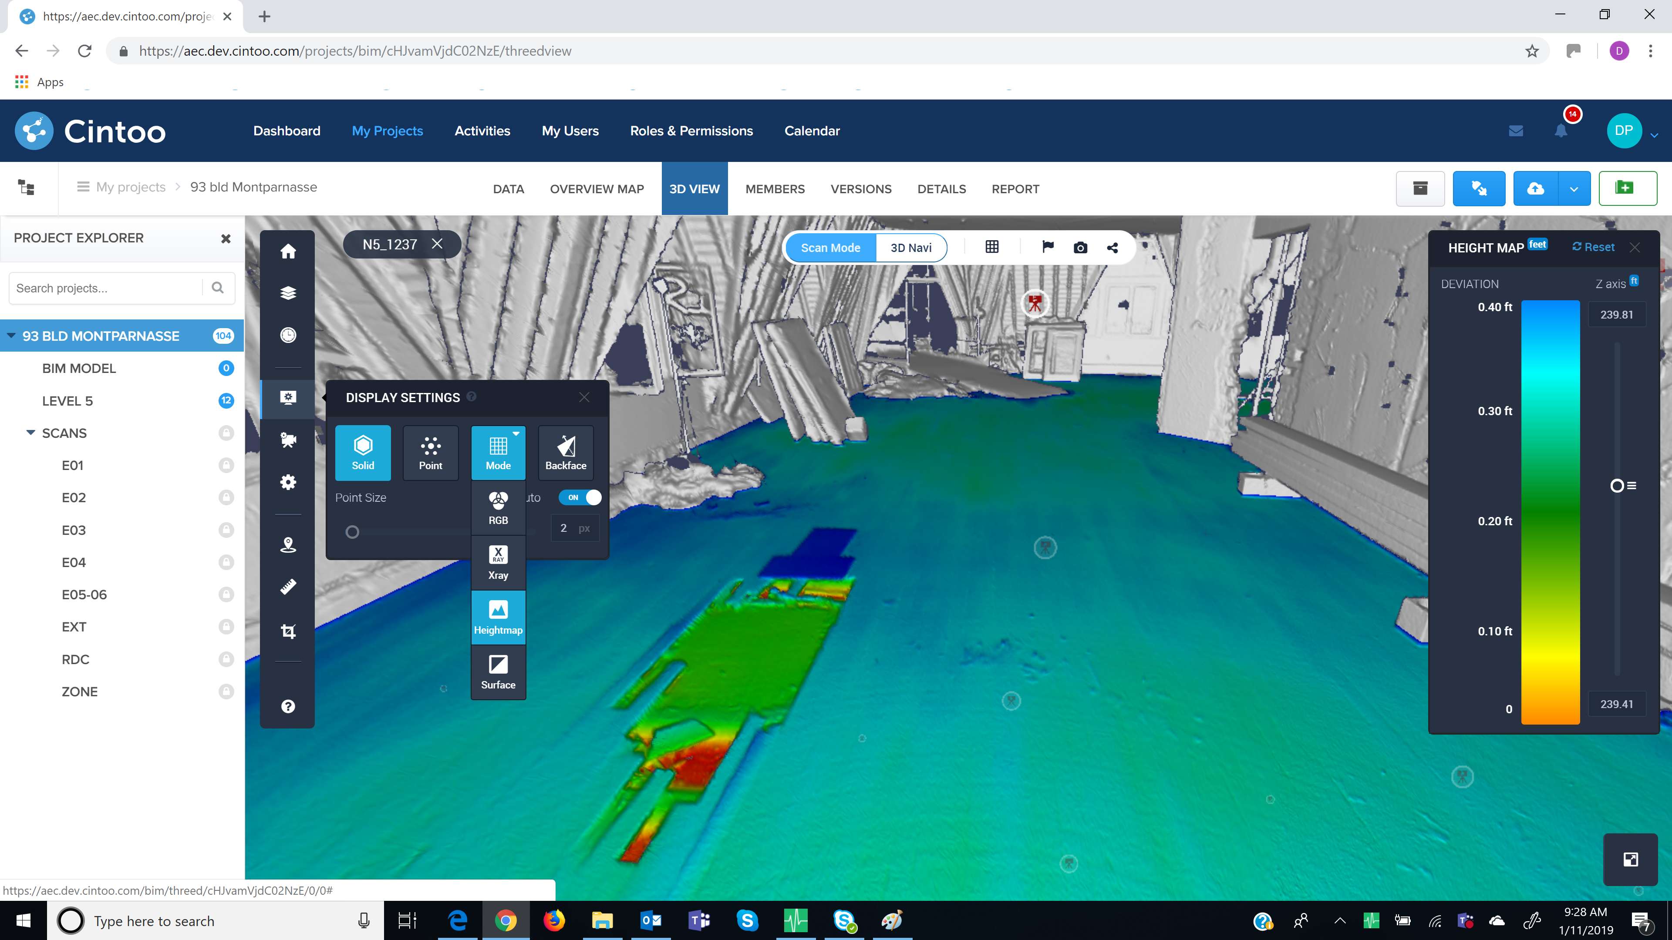Collapse the SCANS tree node

(x=30, y=433)
